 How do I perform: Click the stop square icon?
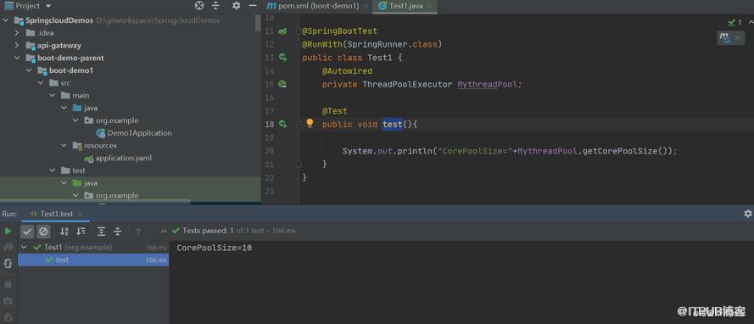pyautogui.click(x=8, y=285)
